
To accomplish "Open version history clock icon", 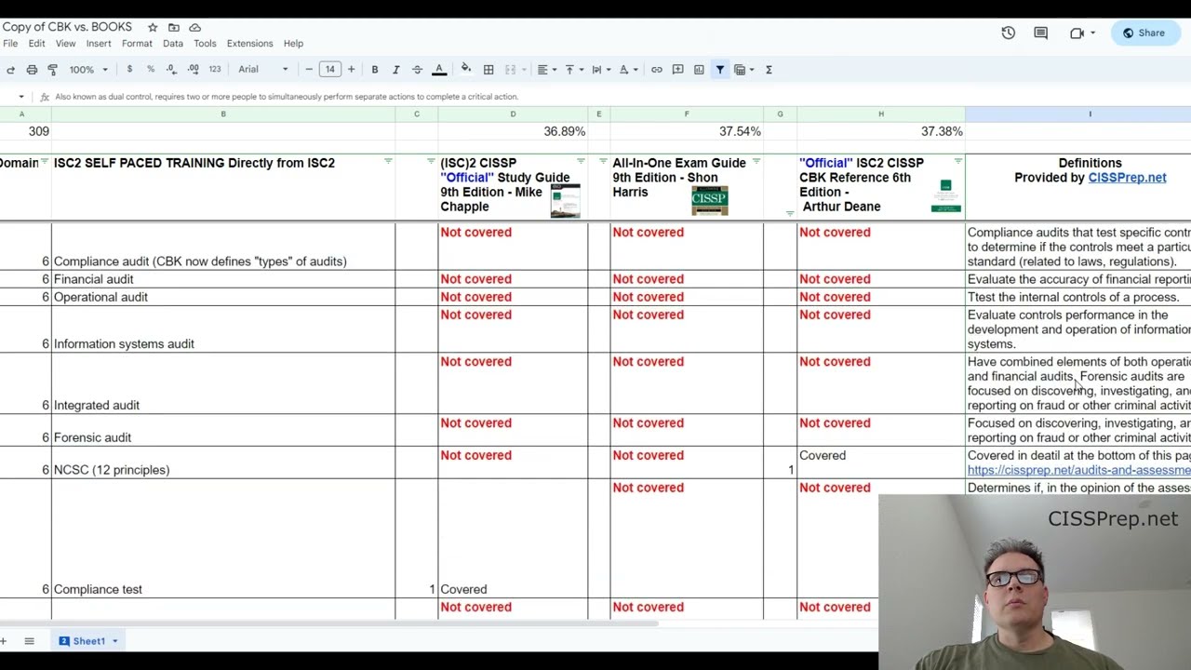I will 1008,33.
